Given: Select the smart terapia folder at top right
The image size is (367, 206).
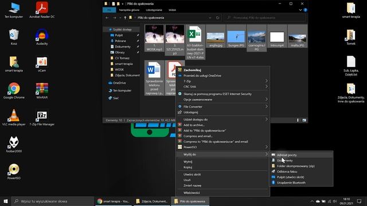Looking at the screenshot, I should point(351,10).
